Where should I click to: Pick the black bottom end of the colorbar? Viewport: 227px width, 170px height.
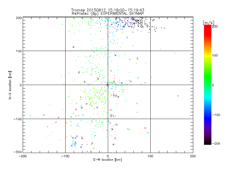point(208,143)
